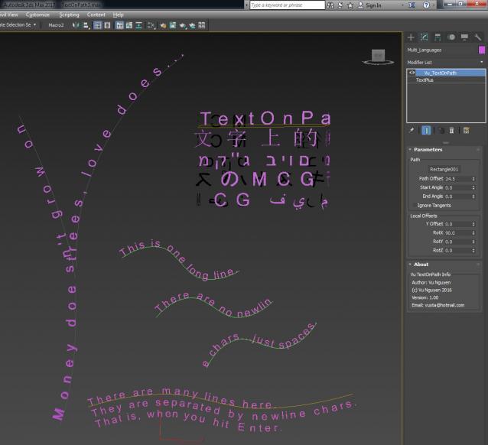Viewport: 488px width, 445px height.
Task: Open the Create command panel tab
Action: (x=411, y=37)
